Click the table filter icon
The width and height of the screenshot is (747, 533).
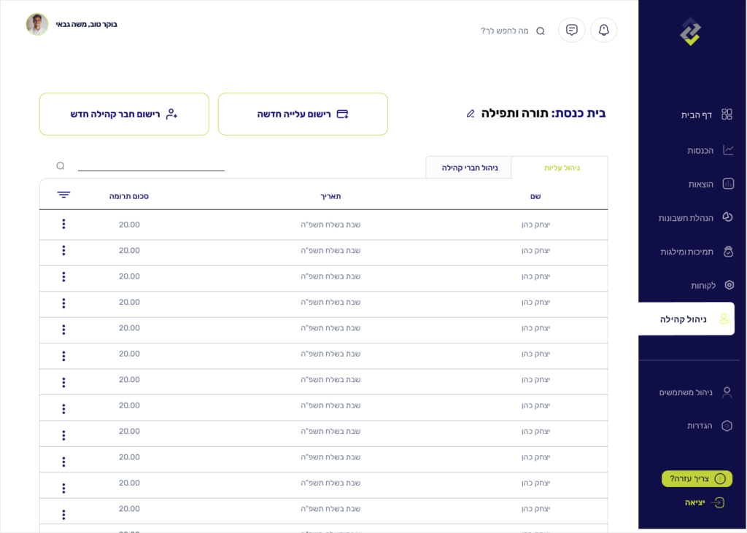63,195
